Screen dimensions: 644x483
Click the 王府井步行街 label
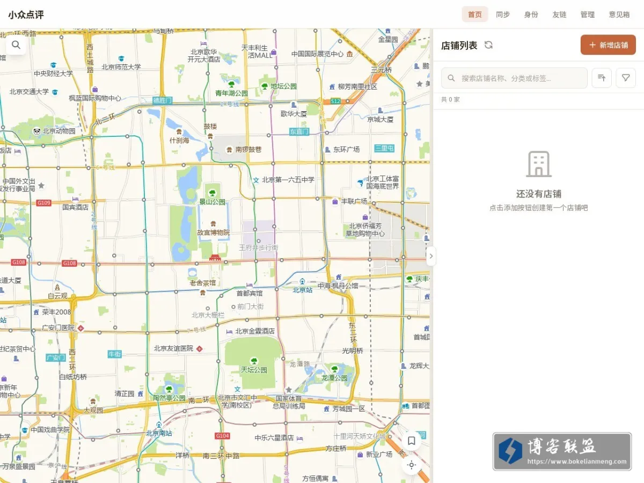point(259,247)
